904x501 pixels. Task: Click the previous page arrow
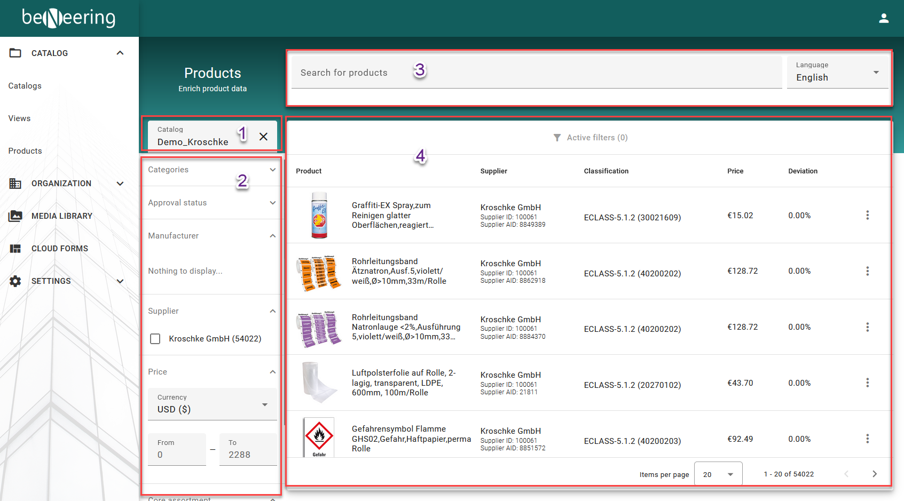tap(846, 474)
